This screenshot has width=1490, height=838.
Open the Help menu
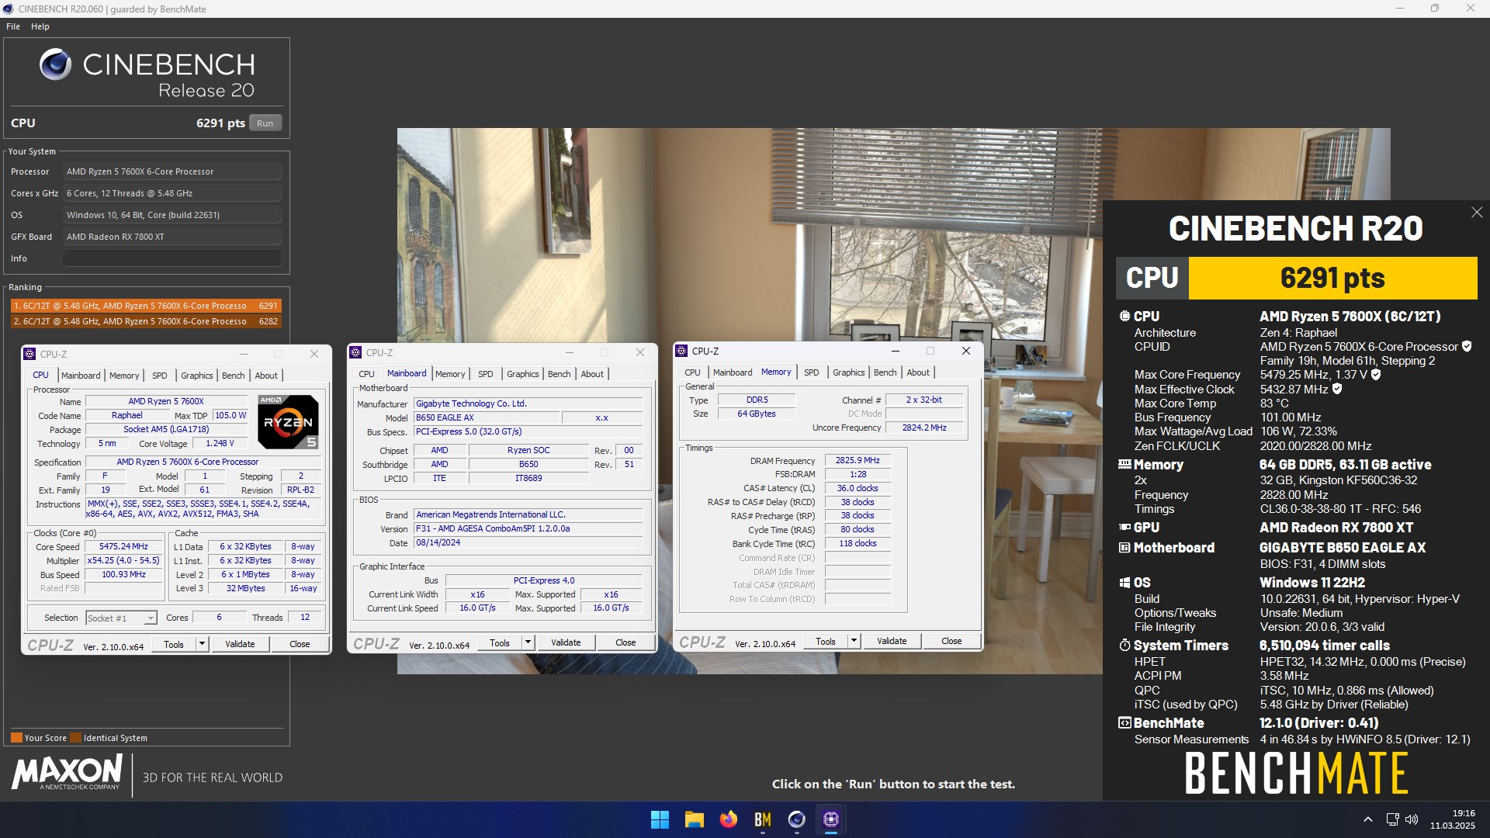pos(40,26)
